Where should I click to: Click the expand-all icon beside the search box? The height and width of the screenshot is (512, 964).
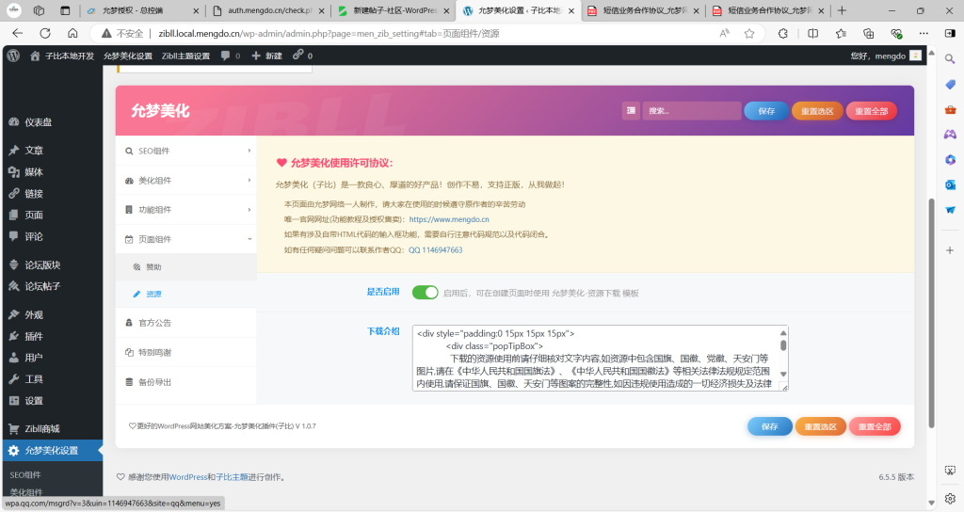(x=631, y=111)
